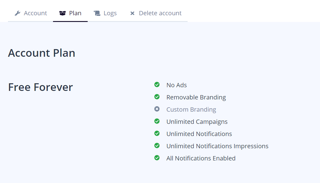Select the Plan tab
Viewport: 320px width, 183px height.
(x=75, y=13)
